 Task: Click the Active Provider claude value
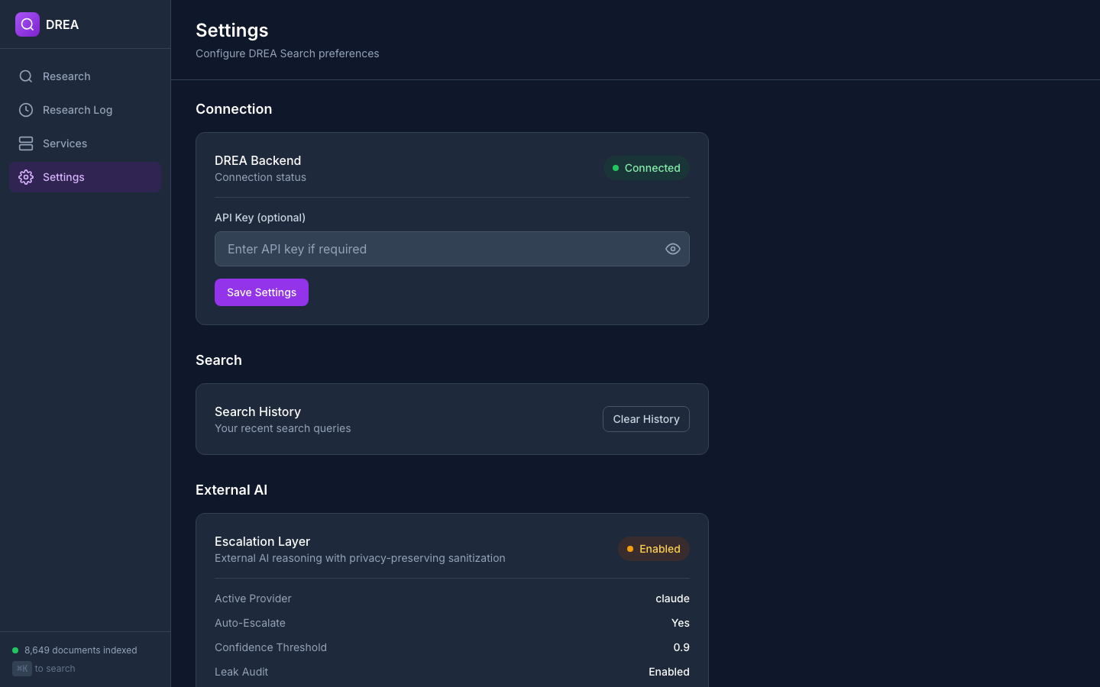point(672,598)
